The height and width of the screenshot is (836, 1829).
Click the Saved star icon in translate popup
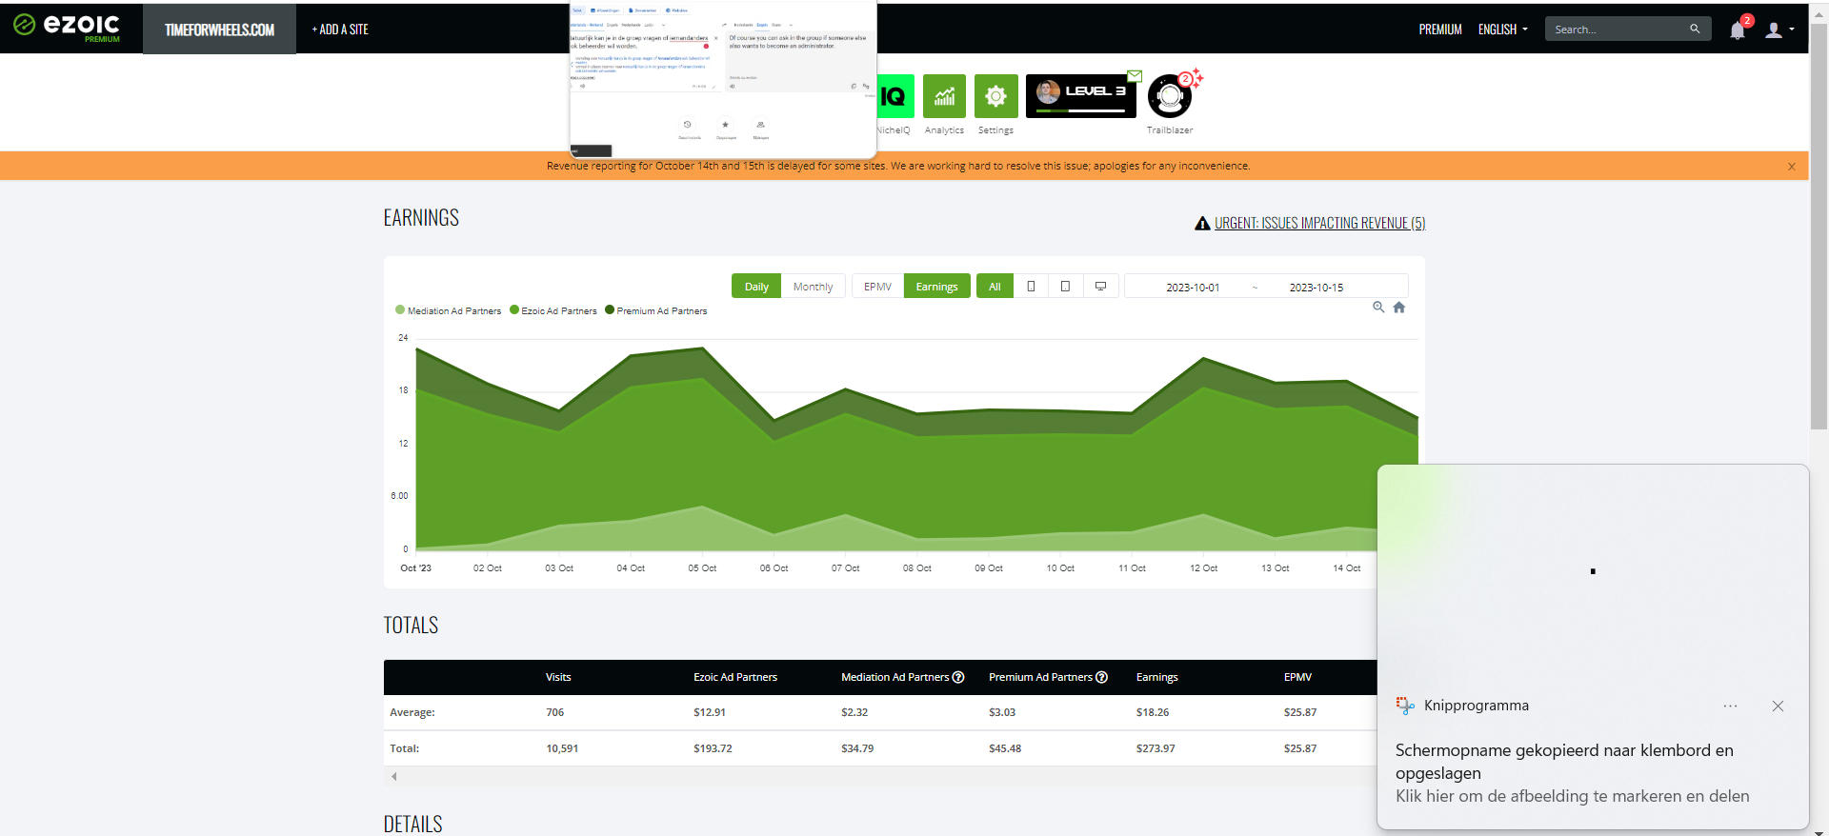725,125
